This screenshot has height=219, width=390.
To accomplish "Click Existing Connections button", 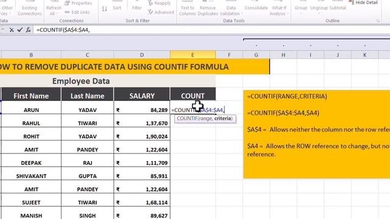I will coord(30,8).
